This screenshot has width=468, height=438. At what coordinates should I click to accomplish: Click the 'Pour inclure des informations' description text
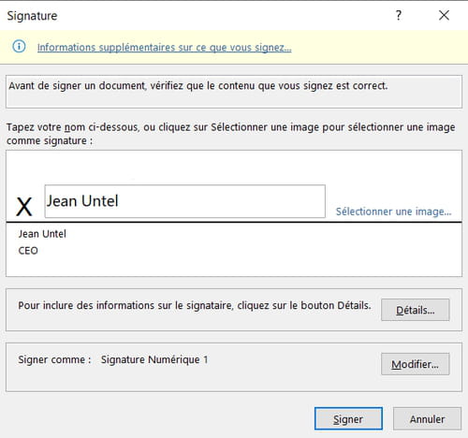[x=195, y=305]
